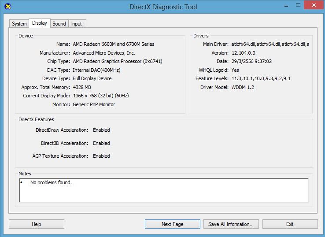Image resolution: width=325 pixels, height=237 pixels.
Task: Click driver date '29/3/2556 9:37:02'
Action: [251, 61]
